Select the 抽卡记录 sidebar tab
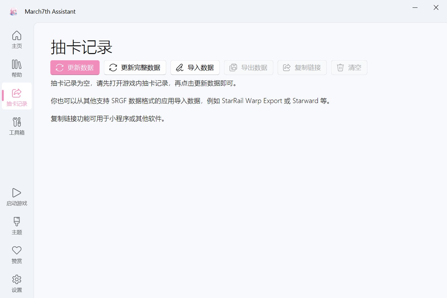 click(x=17, y=97)
